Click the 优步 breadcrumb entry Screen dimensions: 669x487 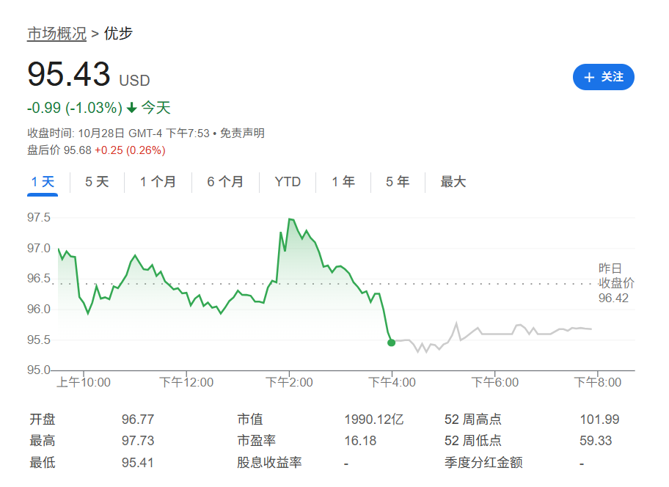click(117, 33)
